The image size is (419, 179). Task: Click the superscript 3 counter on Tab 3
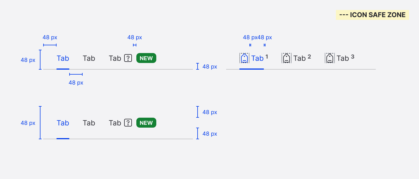coord(352,57)
